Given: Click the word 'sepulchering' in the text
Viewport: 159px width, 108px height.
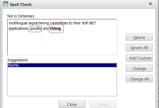Looking at the screenshot, I should [39, 23].
